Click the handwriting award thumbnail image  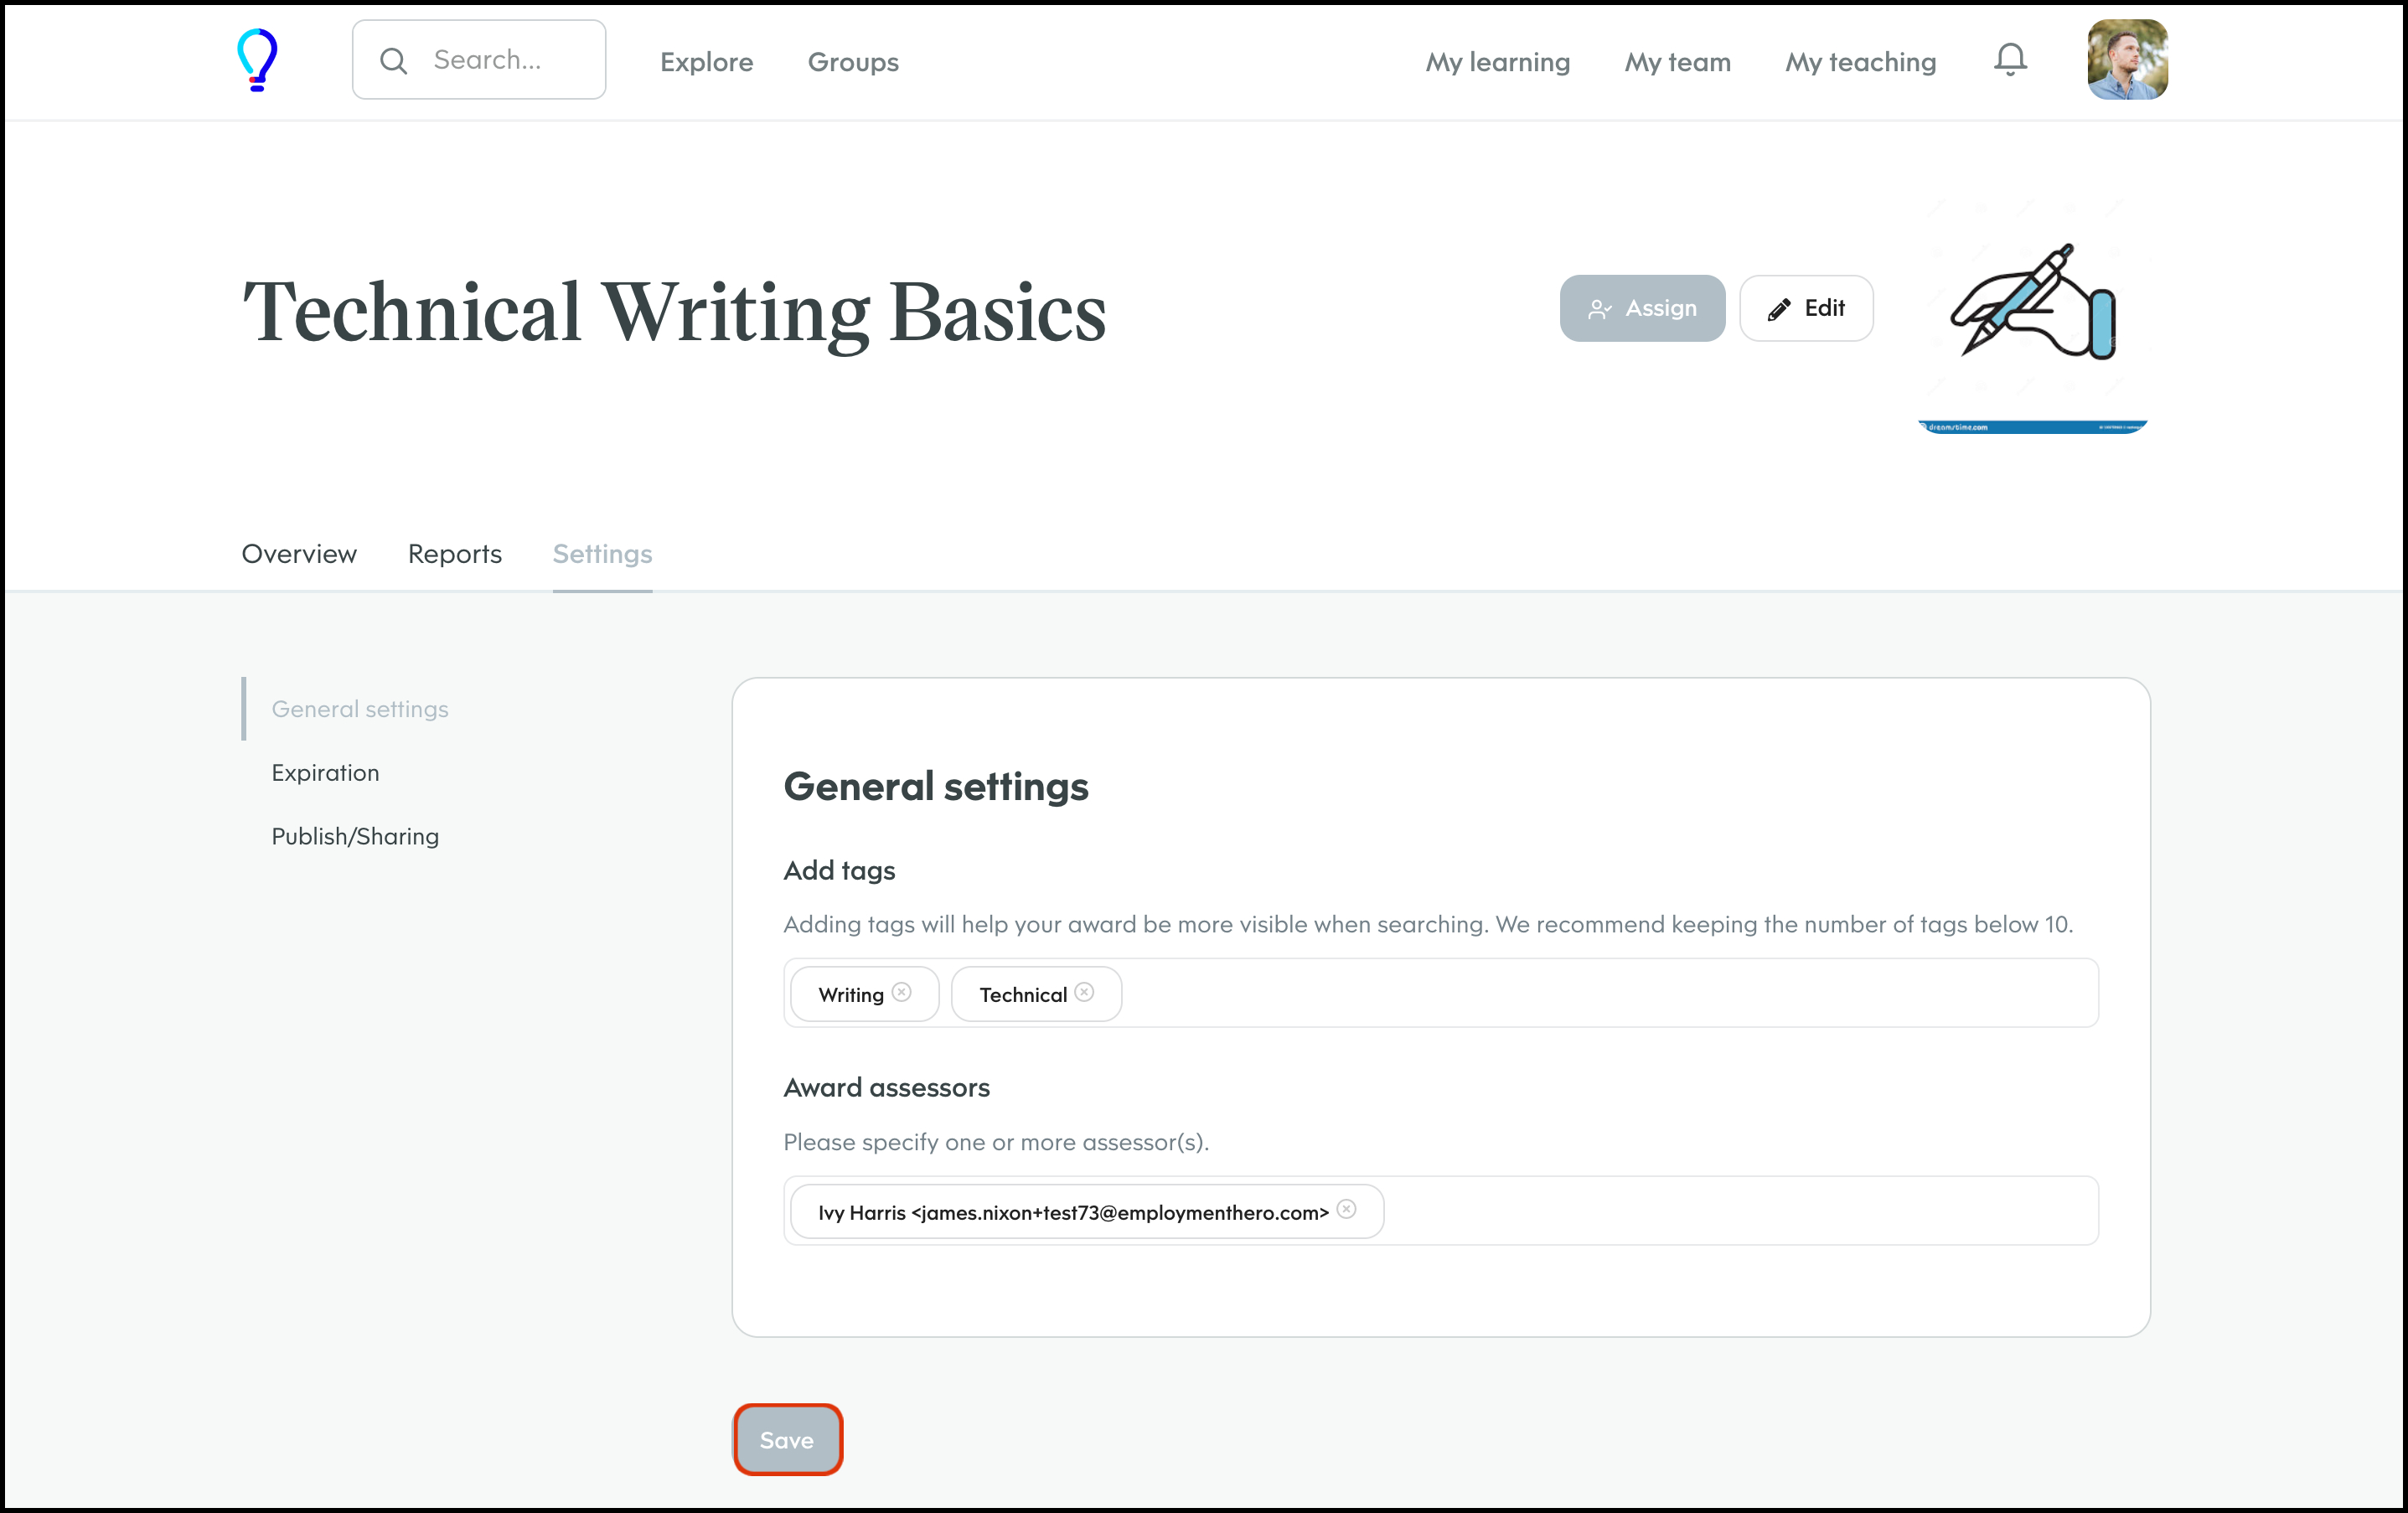pyautogui.click(x=2032, y=310)
